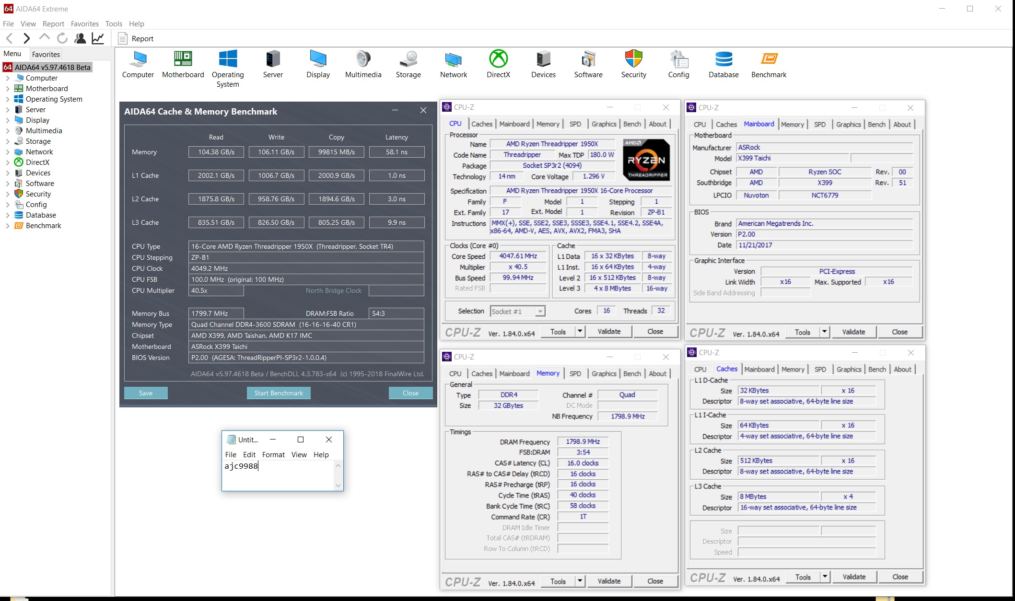Open the Motherboard category icon
This screenshot has height=601, width=1015.
point(183,64)
